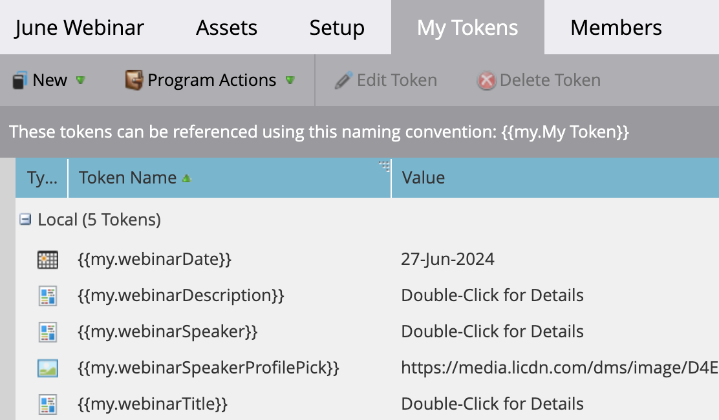Click the New button
This screenshot has height=420, width=719.
click(48, 79)
